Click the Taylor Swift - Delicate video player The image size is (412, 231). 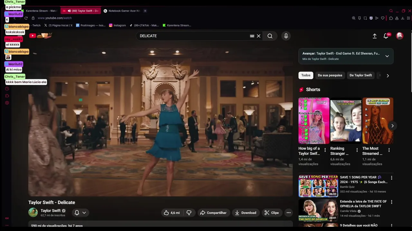tap(160, 122)
